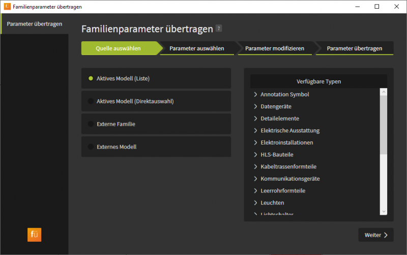Click the help question mark icon
Image resolution: width=407 pixels, height=255 pixels.
coord(219,29)
